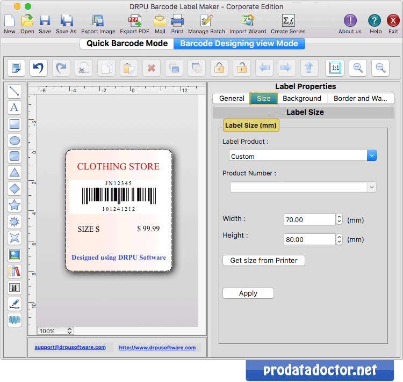Select the Signature pen tool
Screen dimensions: 403x382
15,304
